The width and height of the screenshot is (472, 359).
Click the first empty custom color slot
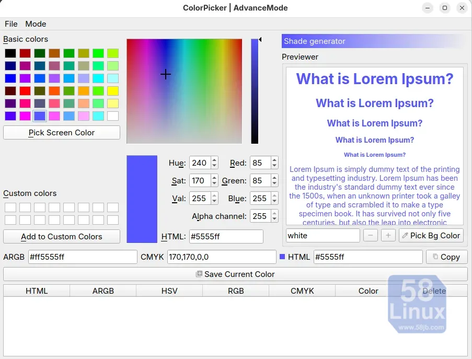coord(10,207)
